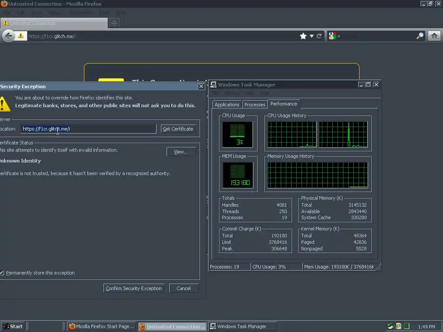443x332 pixels.
Task: Open Task Manager Help menu
Action: click(264, 93)
